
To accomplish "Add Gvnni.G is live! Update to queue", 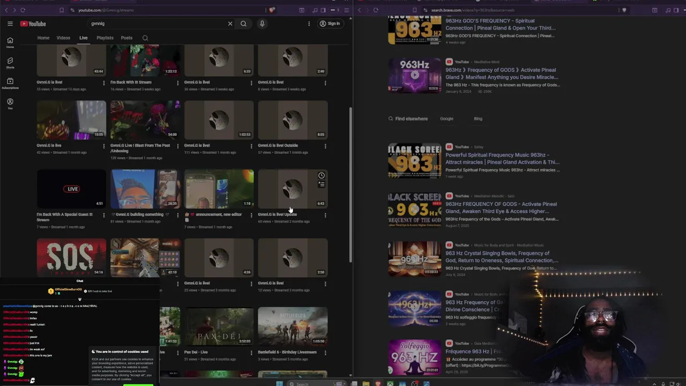I will click(322, 184).
